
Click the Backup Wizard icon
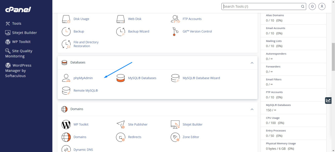click(x=121, y=31)
